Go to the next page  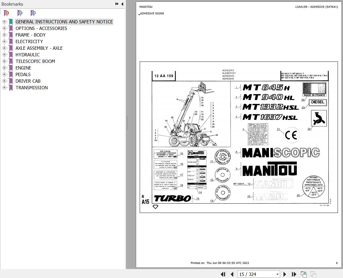tap(285, 274)
